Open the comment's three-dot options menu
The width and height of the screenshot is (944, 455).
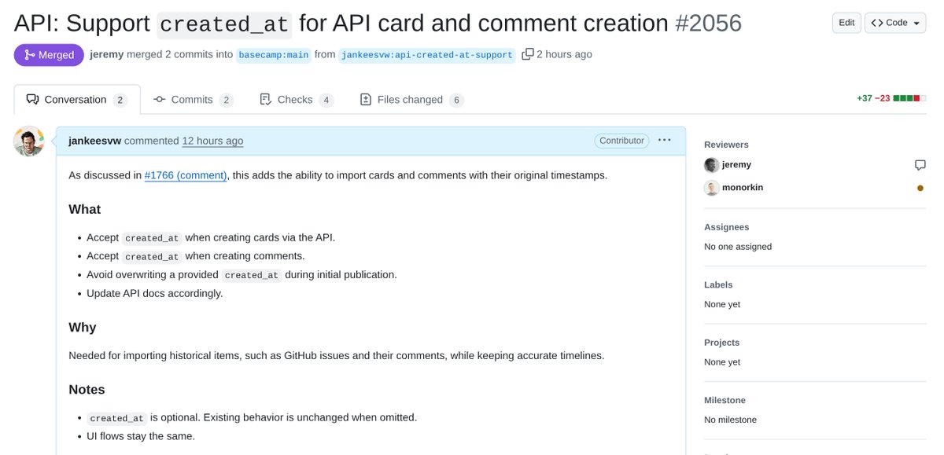[665, 140]
